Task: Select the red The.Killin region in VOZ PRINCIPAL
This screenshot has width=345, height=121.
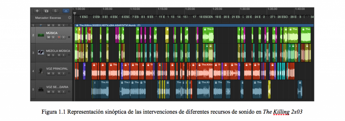Action: (x=206, y=71)
